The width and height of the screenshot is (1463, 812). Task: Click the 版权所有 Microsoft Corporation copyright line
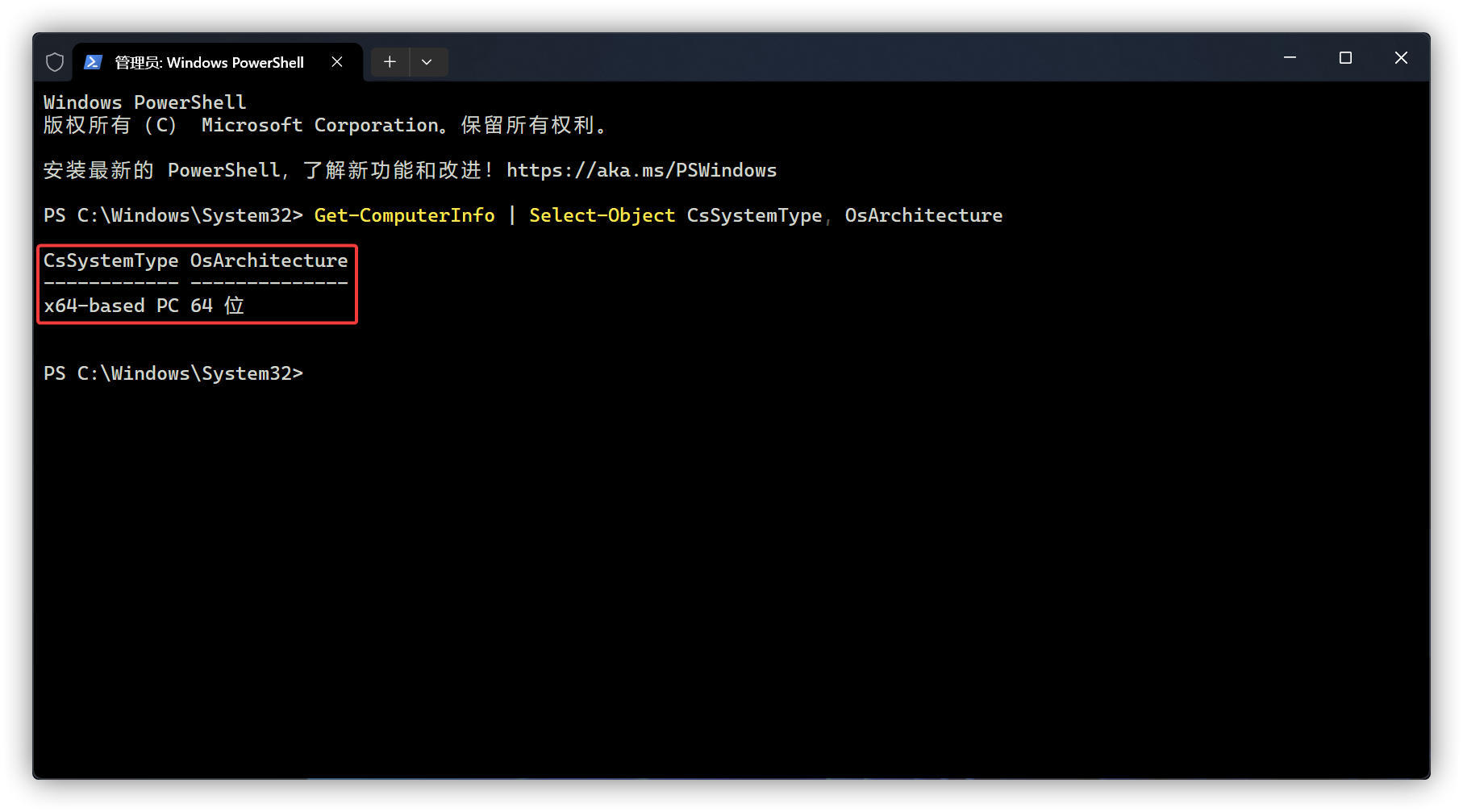click(x=325, y=125)
